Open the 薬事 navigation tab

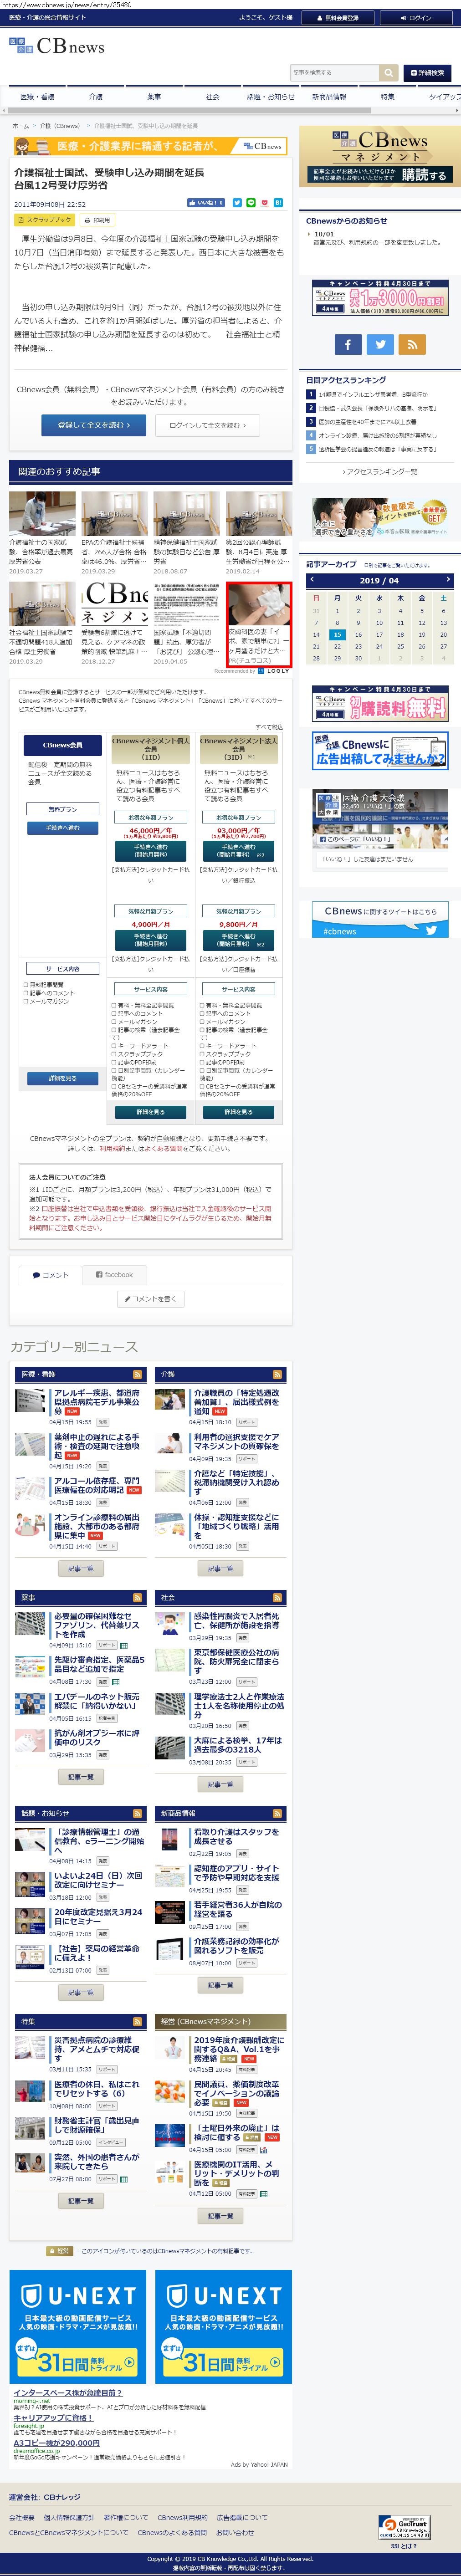154,97
